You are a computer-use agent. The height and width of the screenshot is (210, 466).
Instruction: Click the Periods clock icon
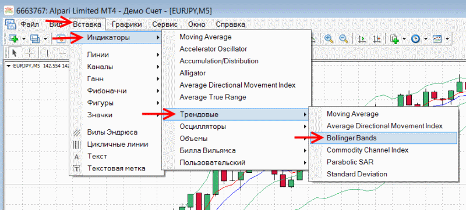click(x=415, y=39)
